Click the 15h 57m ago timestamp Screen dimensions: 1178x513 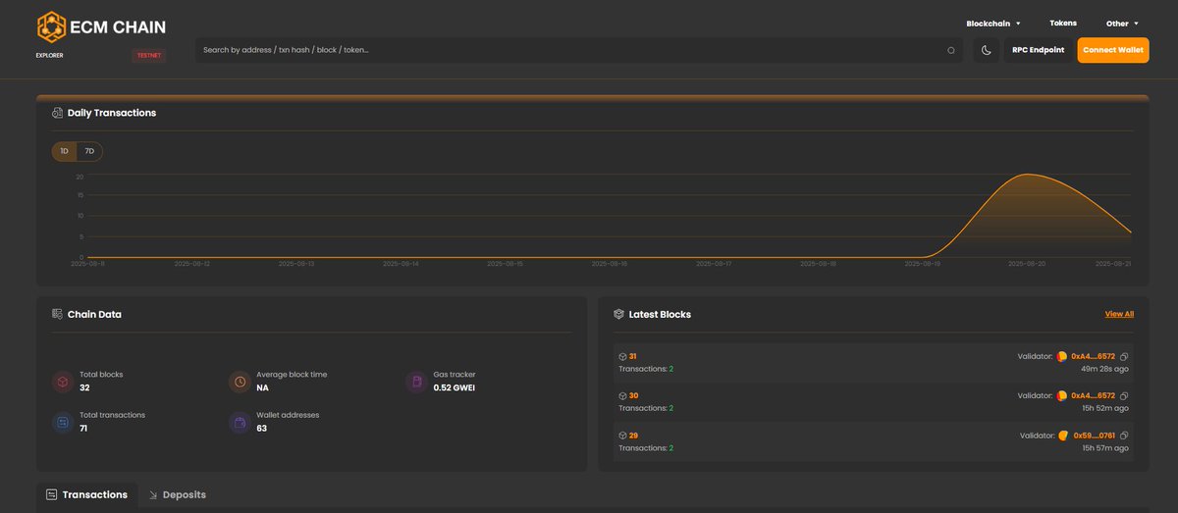click(x=1105, y=447)
